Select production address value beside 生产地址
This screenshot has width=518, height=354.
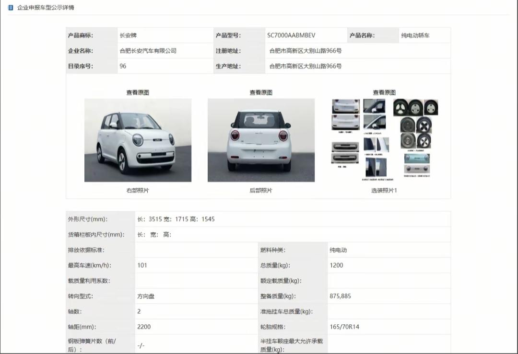tap(306, 66)
